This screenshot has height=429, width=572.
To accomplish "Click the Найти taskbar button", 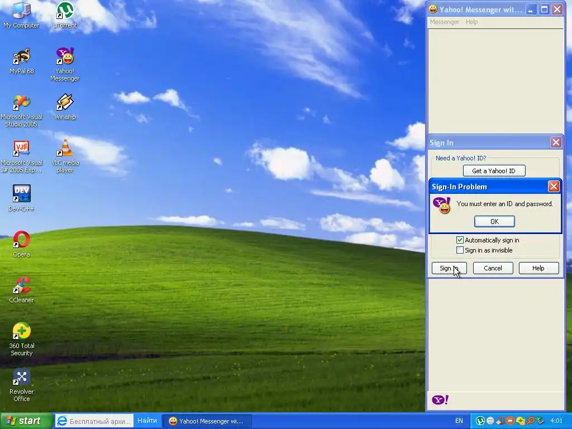I will click(x=147, y=421).
